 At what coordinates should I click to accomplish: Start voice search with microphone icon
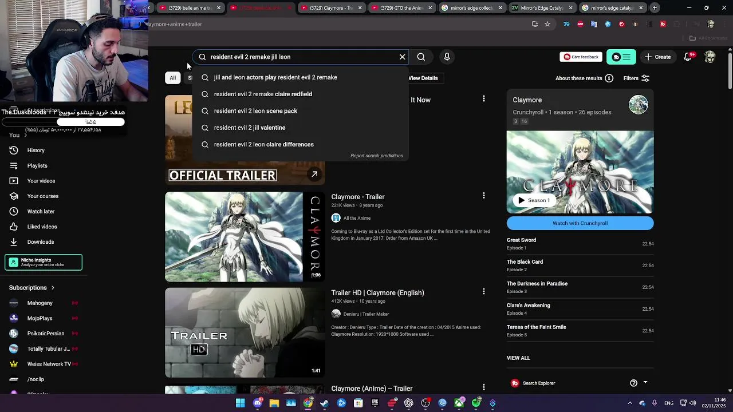point(447,57)
